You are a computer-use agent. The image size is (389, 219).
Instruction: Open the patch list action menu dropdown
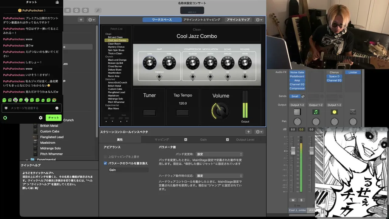tap(91, 20)
